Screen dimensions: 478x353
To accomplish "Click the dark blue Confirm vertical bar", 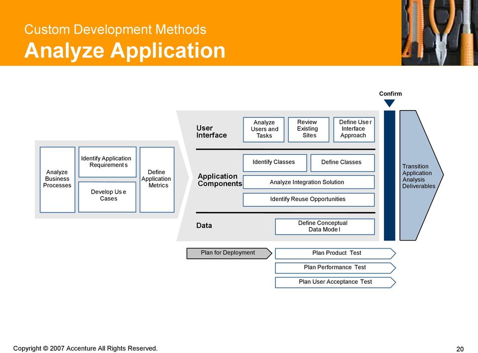I will point(389,175).
